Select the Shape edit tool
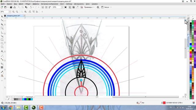The image size is (196, 110). tap(2, 20)
